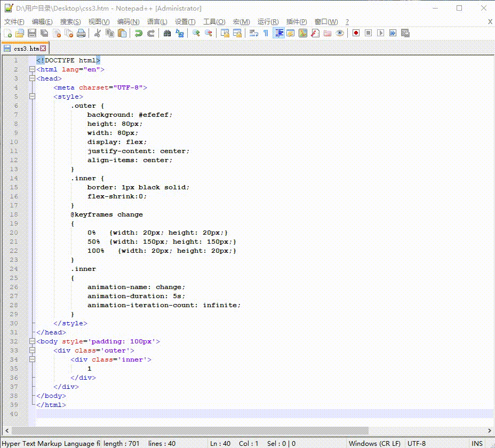Viewport: 495px width, 448px height.
Task: Collapse the head fold on line 3
Action: (32, 78)
